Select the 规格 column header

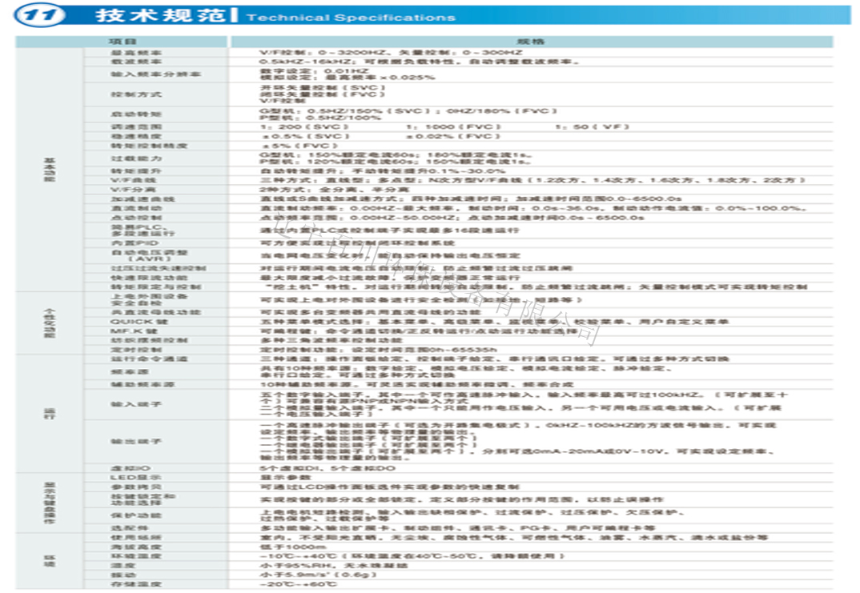pyautogui.click(x=532, y=41)
